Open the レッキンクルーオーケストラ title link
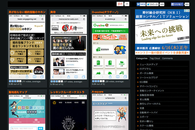 (67, 92)
